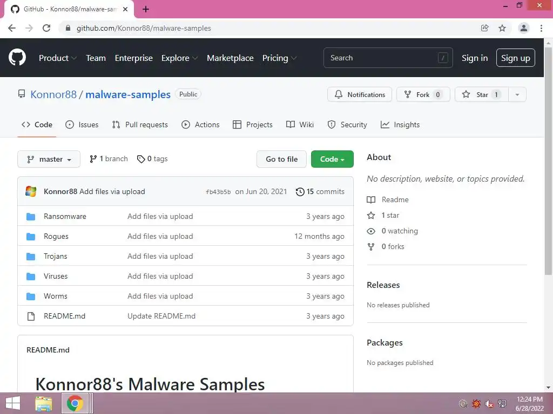Open the master branch selector dropdown

(49, 160)
